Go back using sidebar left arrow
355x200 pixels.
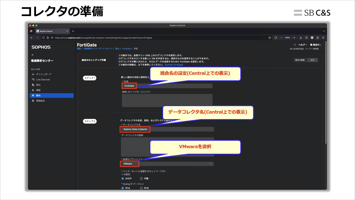[33, 55]
